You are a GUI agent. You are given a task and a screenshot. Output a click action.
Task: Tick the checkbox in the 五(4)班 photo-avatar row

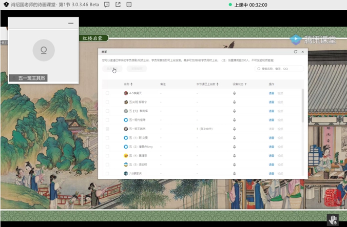[x=107, y=102]
